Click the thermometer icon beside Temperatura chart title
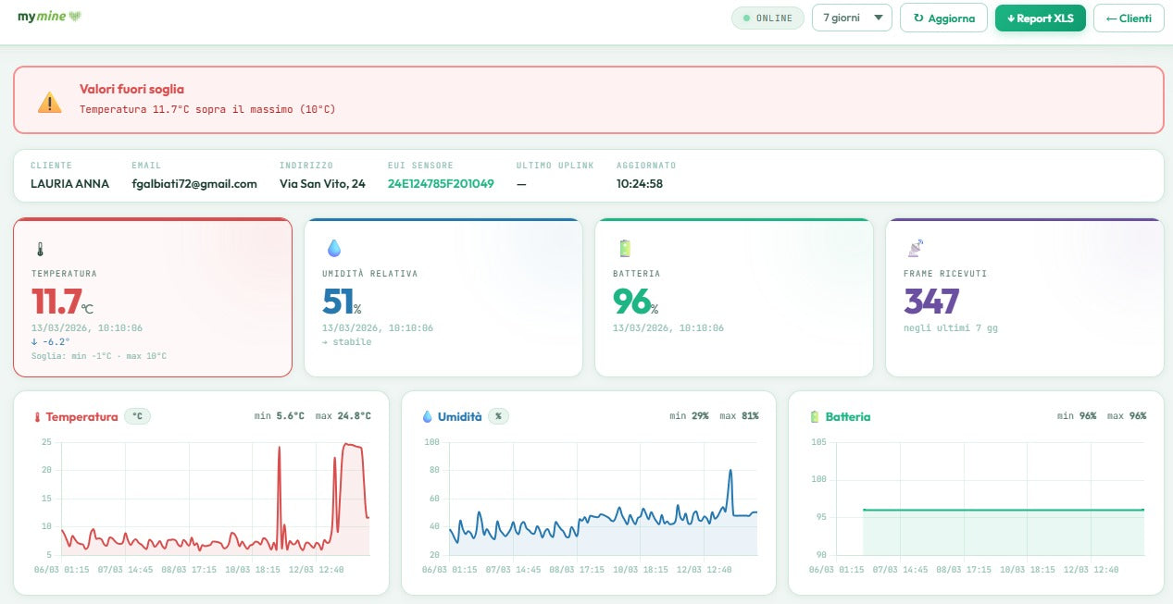The height and width of the screenshot is (604, 1173). pyautogui.click(x=38, y=417)
